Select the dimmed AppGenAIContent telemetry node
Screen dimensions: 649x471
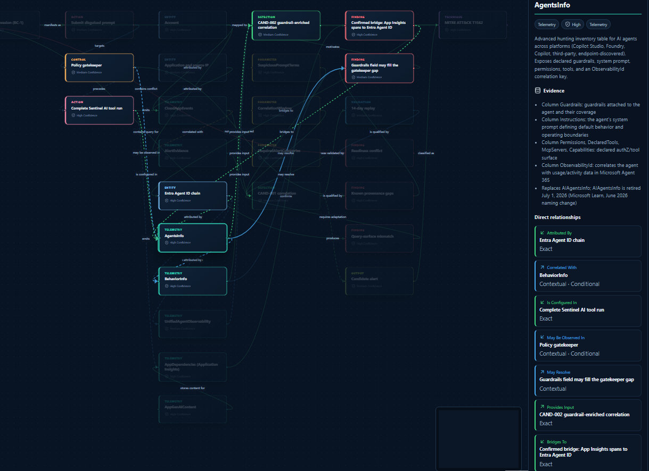pos(193,409)
